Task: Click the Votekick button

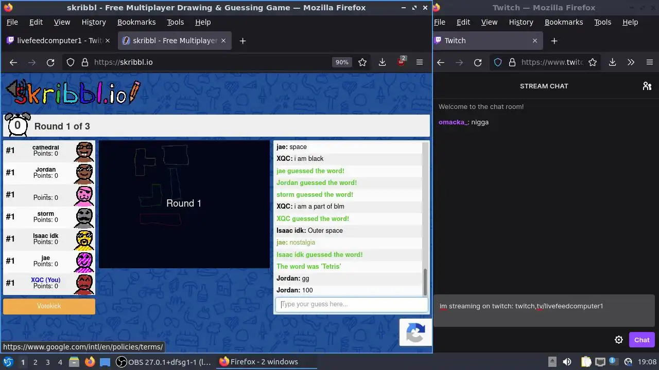Action: (49, 306)
